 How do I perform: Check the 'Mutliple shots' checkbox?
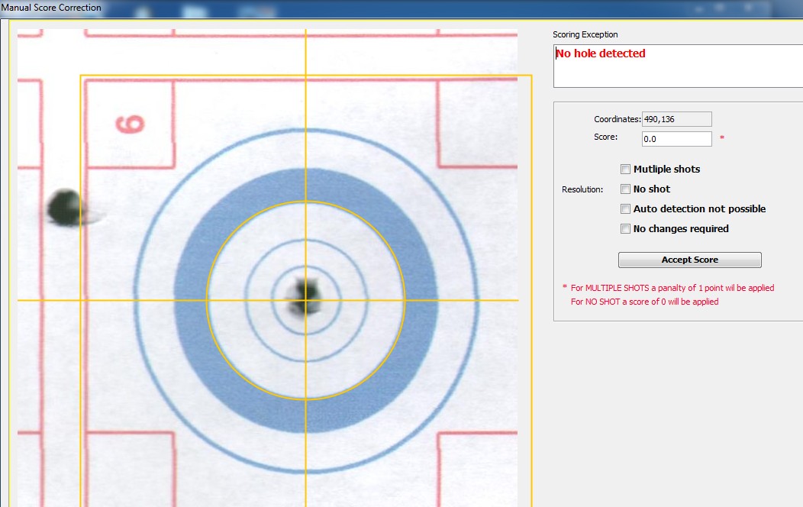click(x=626, y=170)
